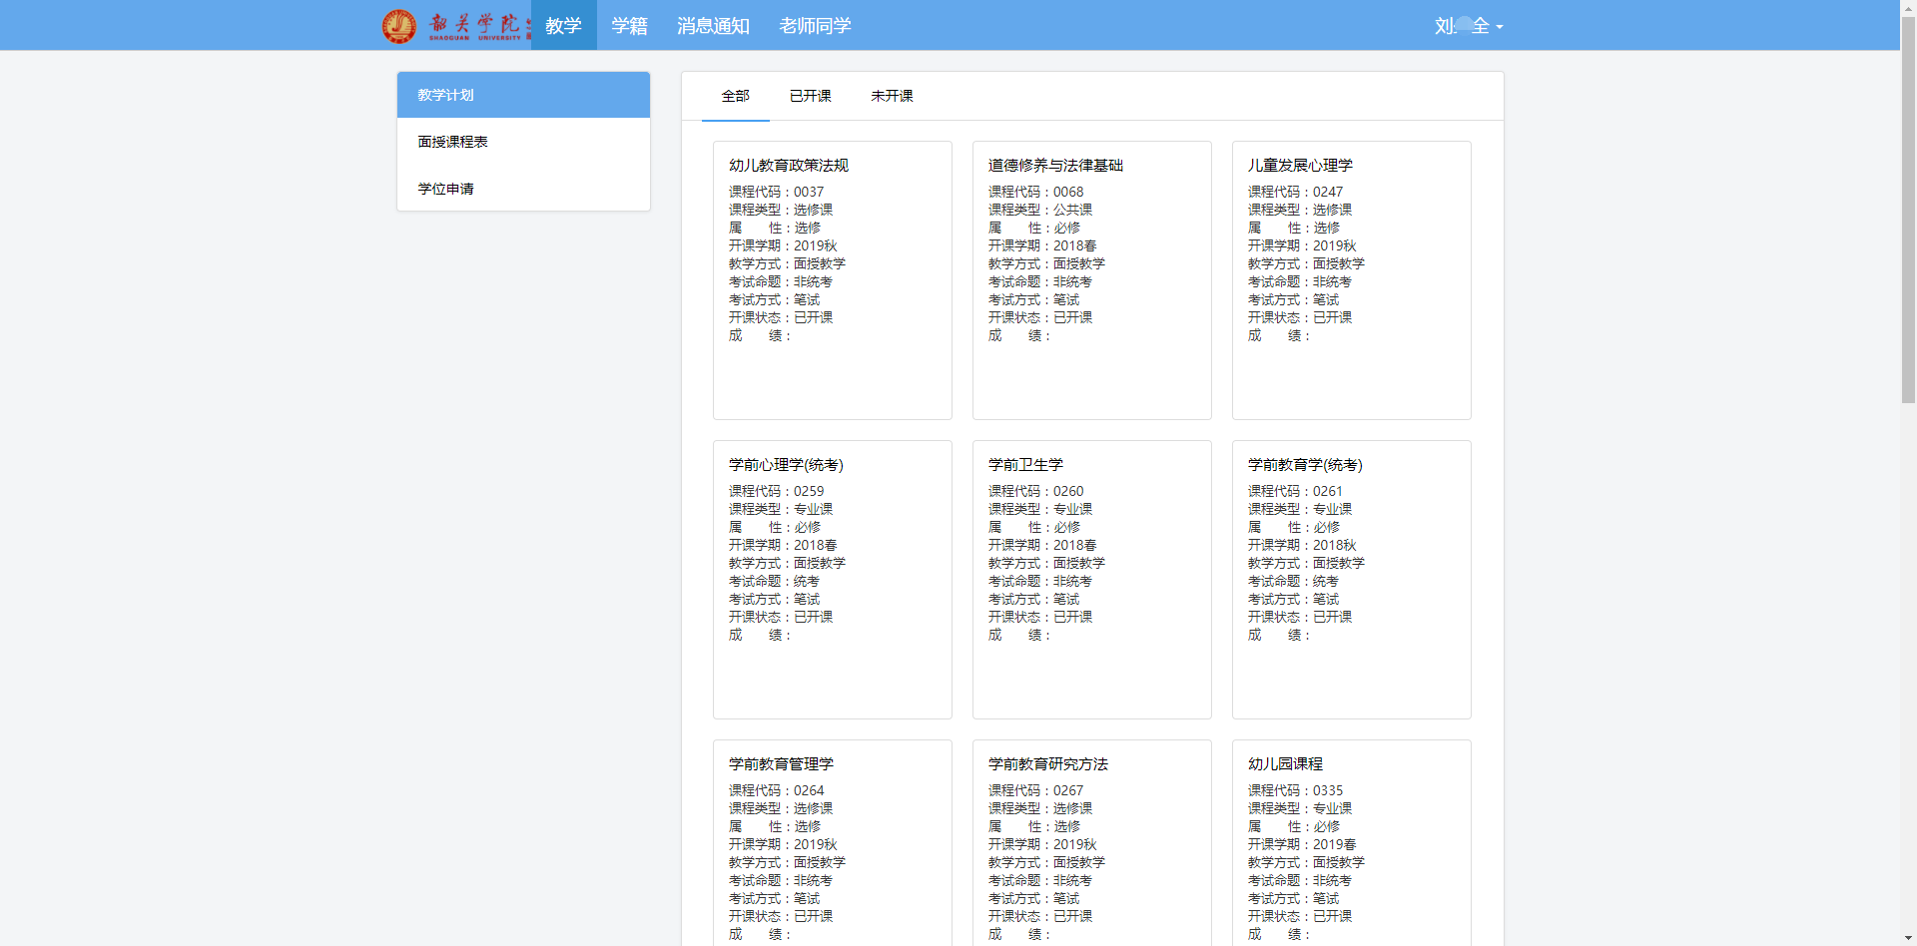Screen dimensions: 1917x946
Task: Open the 学籍 navigation menu
Action: pos(629,26)
